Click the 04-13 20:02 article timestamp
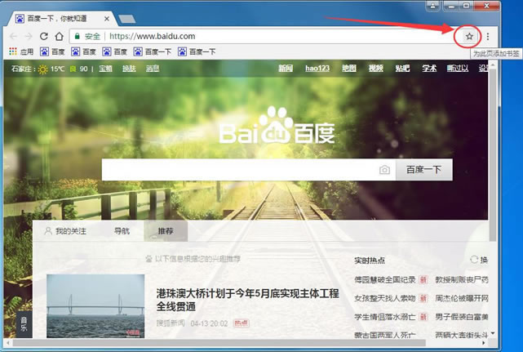The image size is (523, 352). 209,323
